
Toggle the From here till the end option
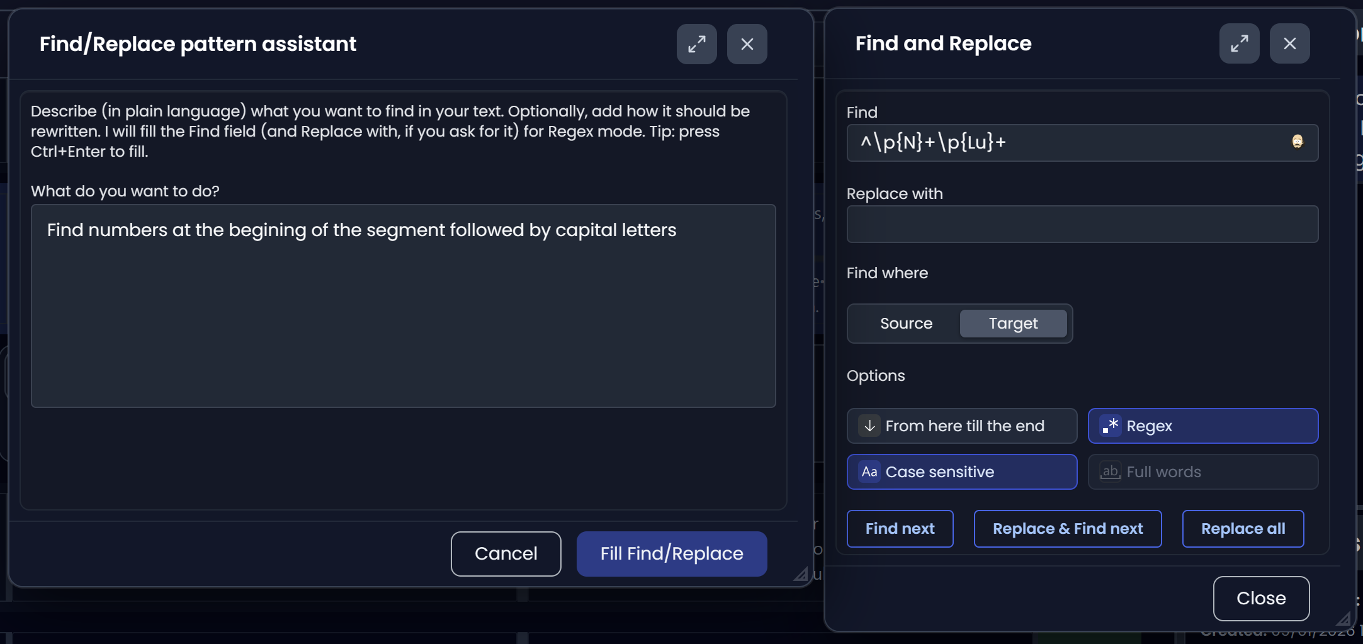click(961, 426)
